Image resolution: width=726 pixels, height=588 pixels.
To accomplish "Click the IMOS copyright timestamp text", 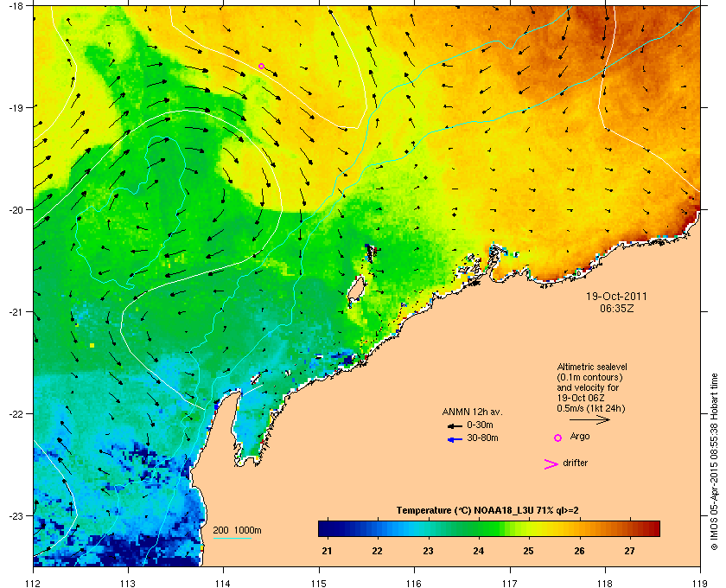I will click(714, 462).
